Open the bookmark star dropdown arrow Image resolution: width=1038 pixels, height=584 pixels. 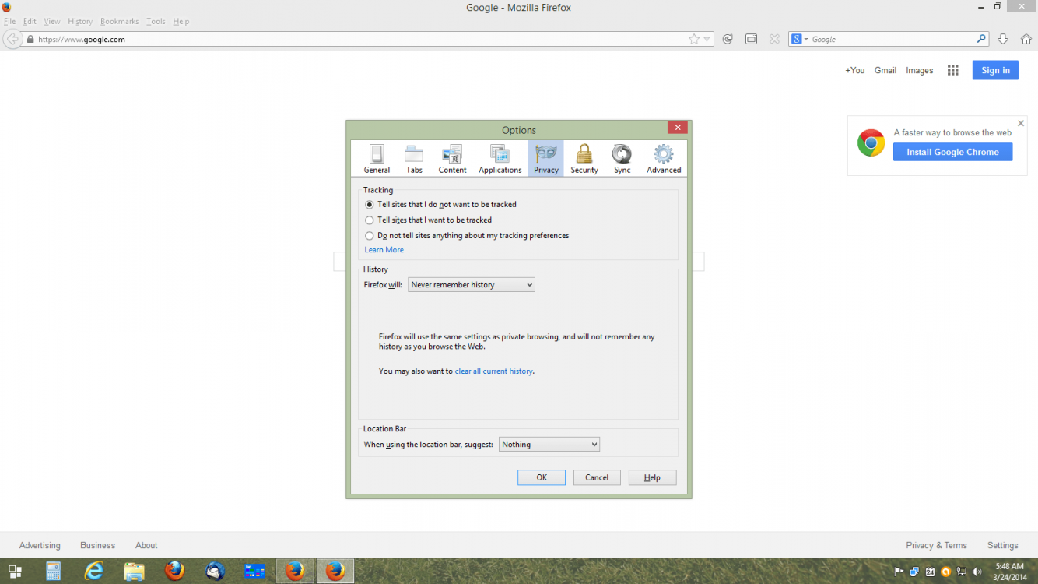(x=707, y=39)
